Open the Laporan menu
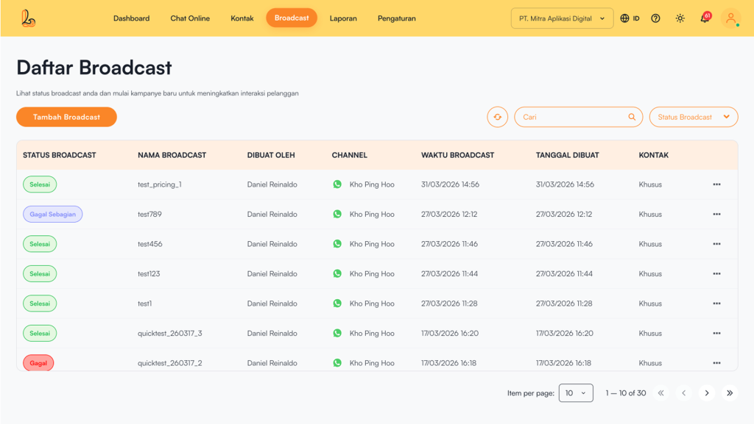The width and height of the screenshot is (754, 424). (x=343, y=18)
